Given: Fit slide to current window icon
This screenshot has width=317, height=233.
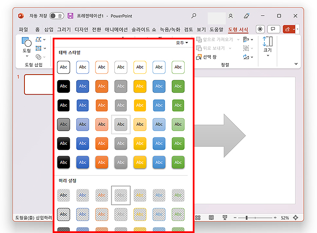Looking at the screenshot, I should tap(296, 218).
